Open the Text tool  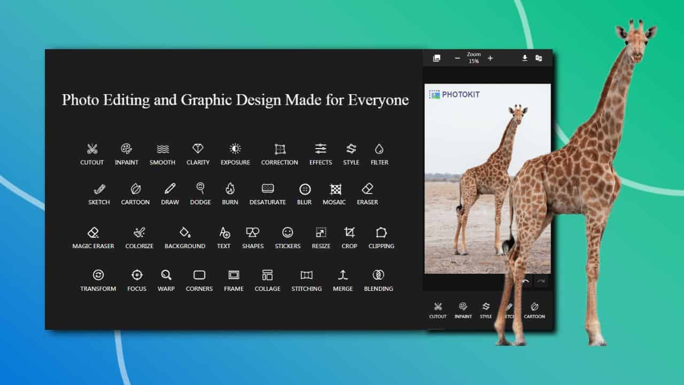coord(224,233)
